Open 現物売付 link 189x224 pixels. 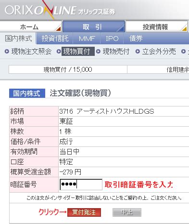(116, 52)
